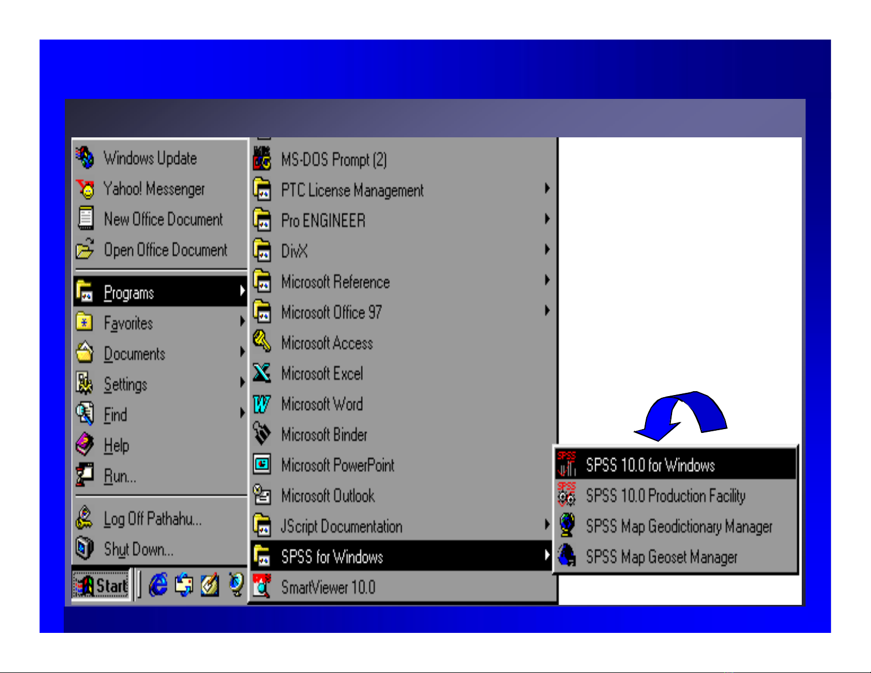Click the Start button
This screenshot has width=871, height=673.
point(101,586)
